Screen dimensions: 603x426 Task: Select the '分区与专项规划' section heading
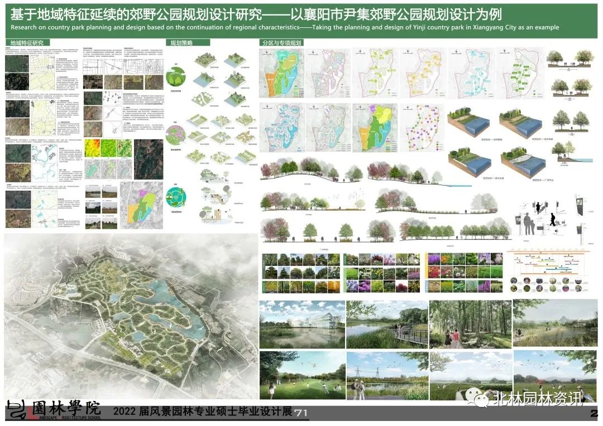click(282, 42)
